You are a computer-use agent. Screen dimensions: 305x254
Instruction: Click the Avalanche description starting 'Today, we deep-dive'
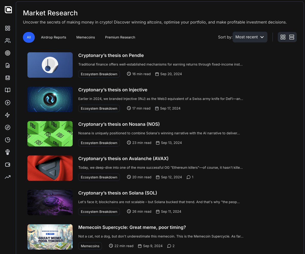(x=160, y=168)
